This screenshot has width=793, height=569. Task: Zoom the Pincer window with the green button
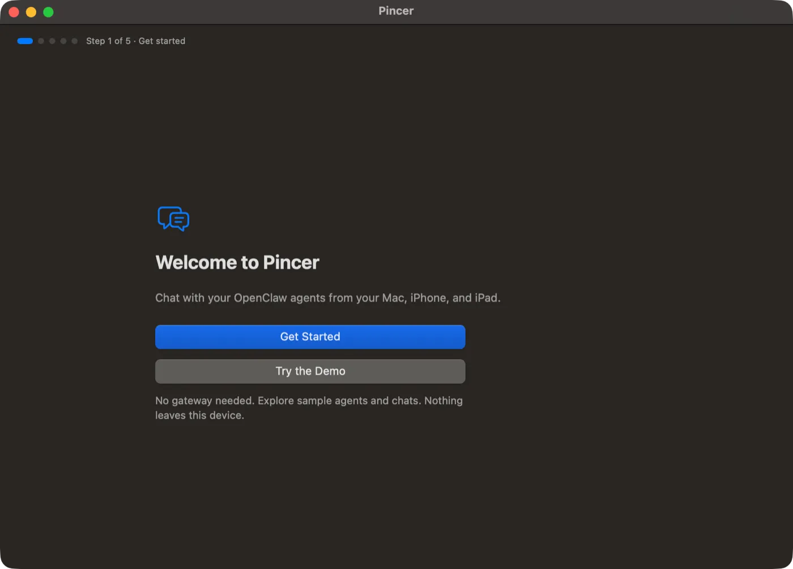(49, 12)
